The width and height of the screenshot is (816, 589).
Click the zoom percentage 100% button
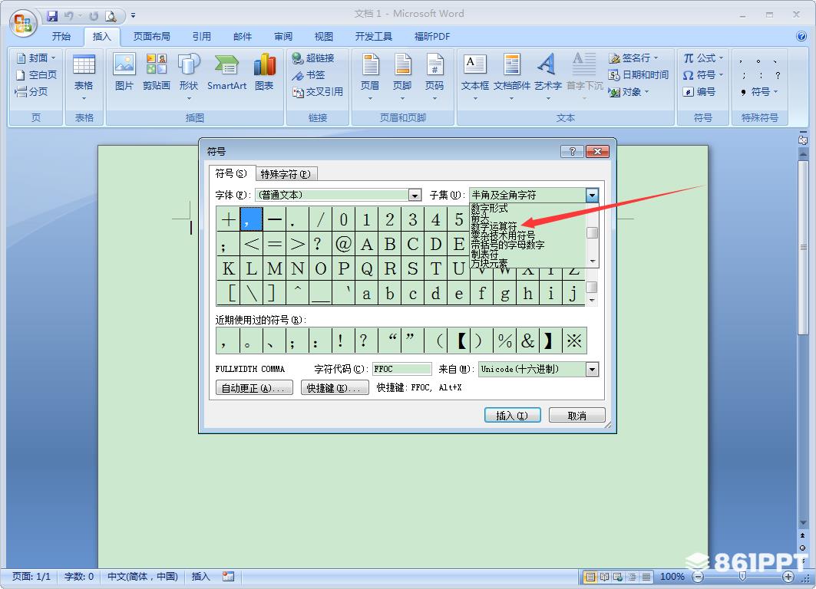[672, 577]
